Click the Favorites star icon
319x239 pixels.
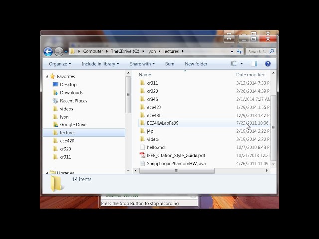point(52,76)
